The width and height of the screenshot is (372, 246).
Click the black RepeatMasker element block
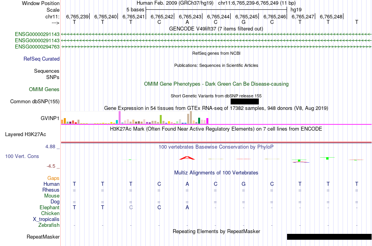(329, 237)
